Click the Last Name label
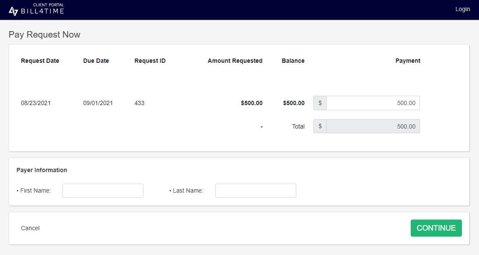The width and height of the screenshot is (479, 255). [x=188, y=191]
